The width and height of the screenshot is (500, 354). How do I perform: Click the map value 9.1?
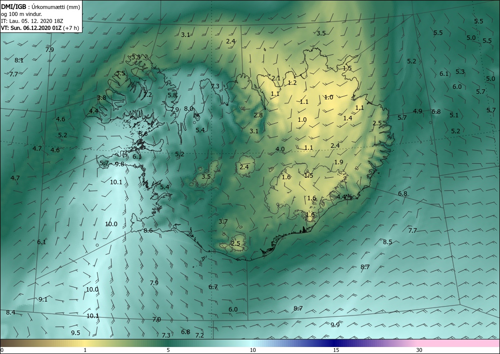[x=43, y=299]
